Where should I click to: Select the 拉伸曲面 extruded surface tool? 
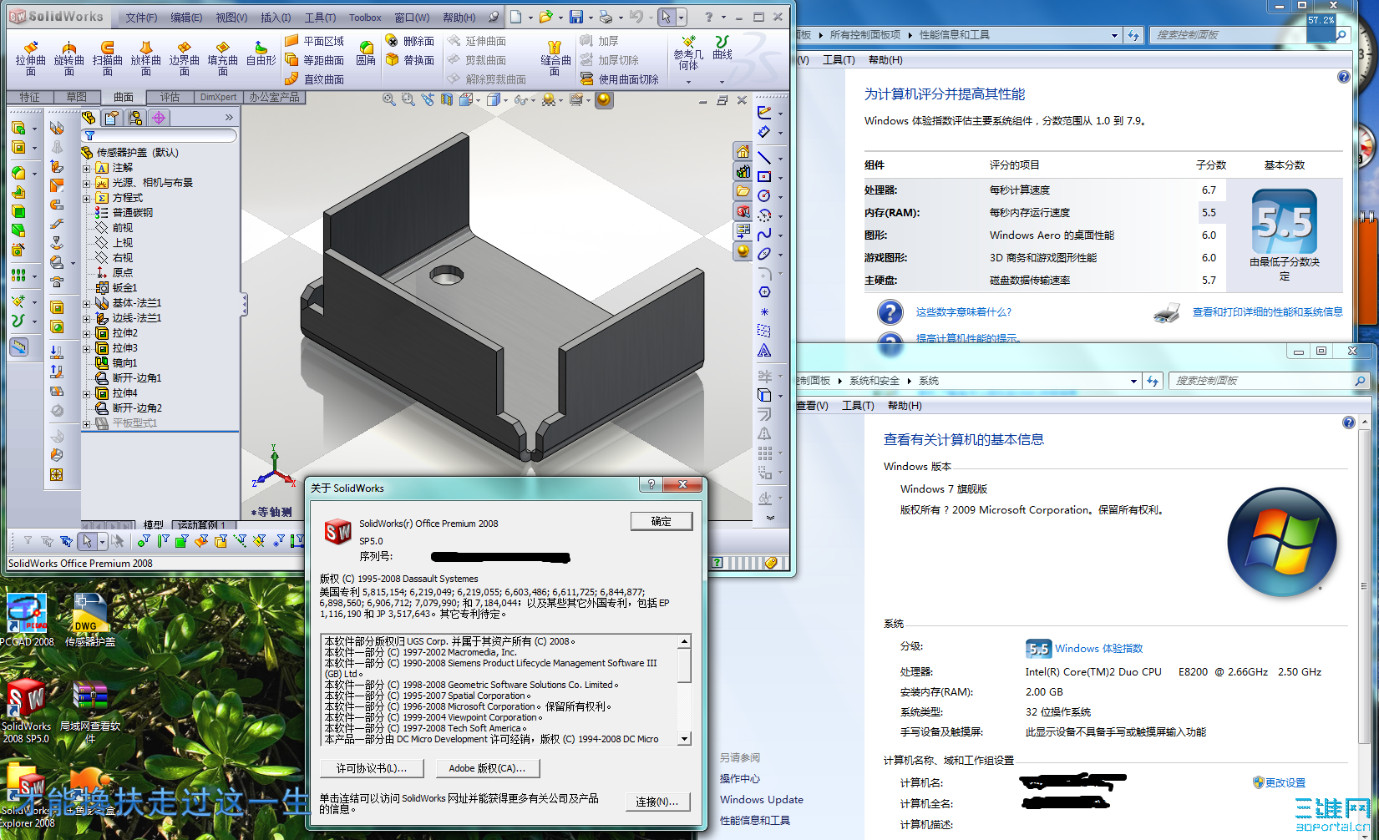[30, 57]
